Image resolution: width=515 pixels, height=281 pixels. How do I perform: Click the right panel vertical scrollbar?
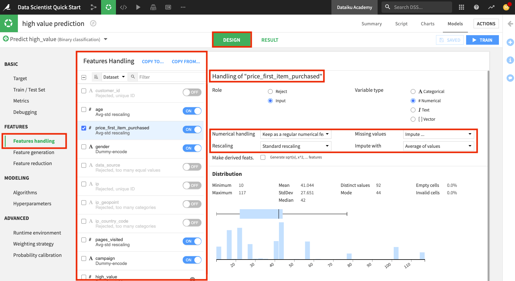[x=488, y=176]
